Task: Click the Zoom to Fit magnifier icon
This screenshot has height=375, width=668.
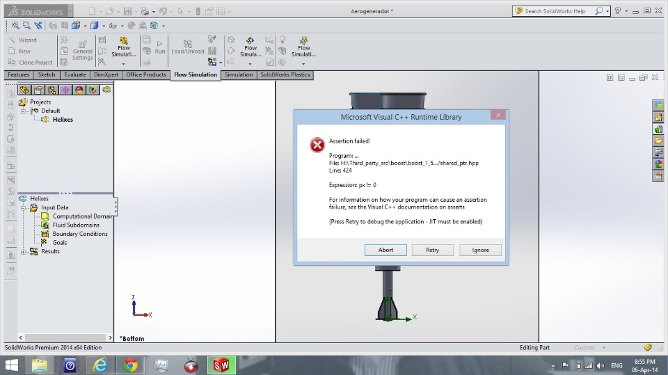Action: pyautogui.click(x=15, y=26)
